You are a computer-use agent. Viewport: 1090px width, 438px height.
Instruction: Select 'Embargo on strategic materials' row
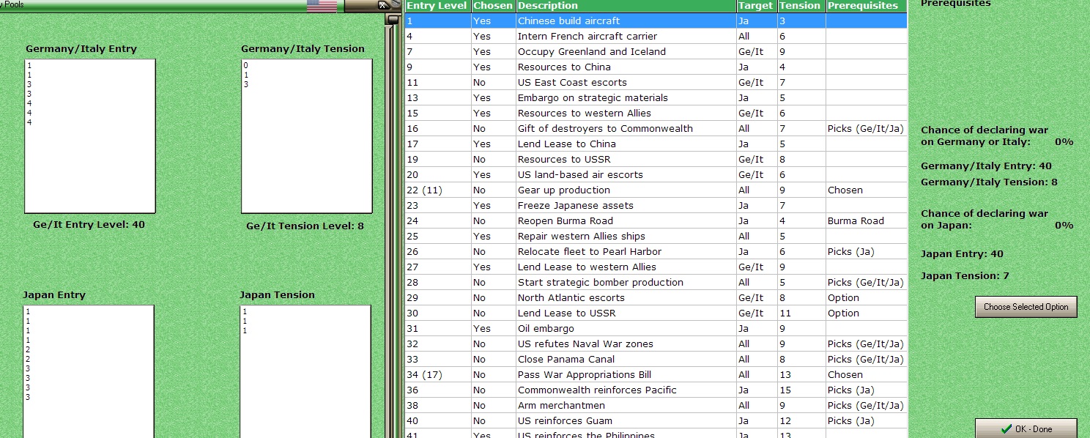(656, 98)
